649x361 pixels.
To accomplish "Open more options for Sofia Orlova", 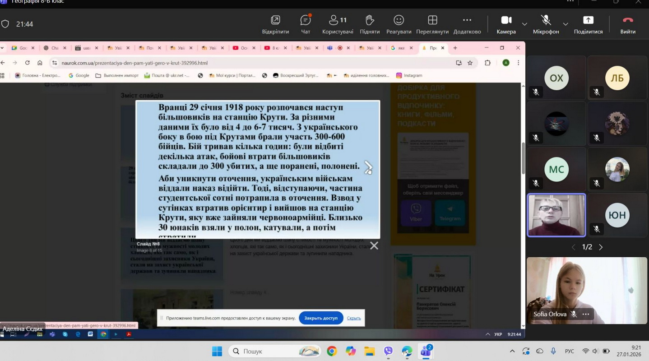I will coord(585,315).
